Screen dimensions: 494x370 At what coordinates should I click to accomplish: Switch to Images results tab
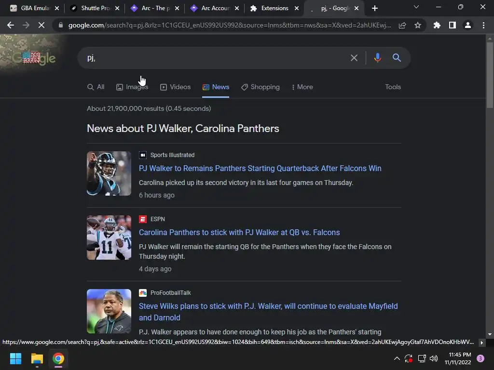point(132,87)
